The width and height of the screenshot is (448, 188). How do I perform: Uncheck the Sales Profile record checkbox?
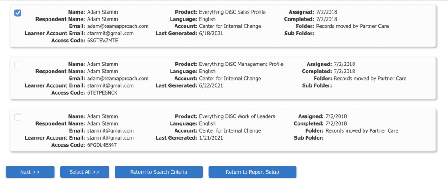click(x=17, y=13)
